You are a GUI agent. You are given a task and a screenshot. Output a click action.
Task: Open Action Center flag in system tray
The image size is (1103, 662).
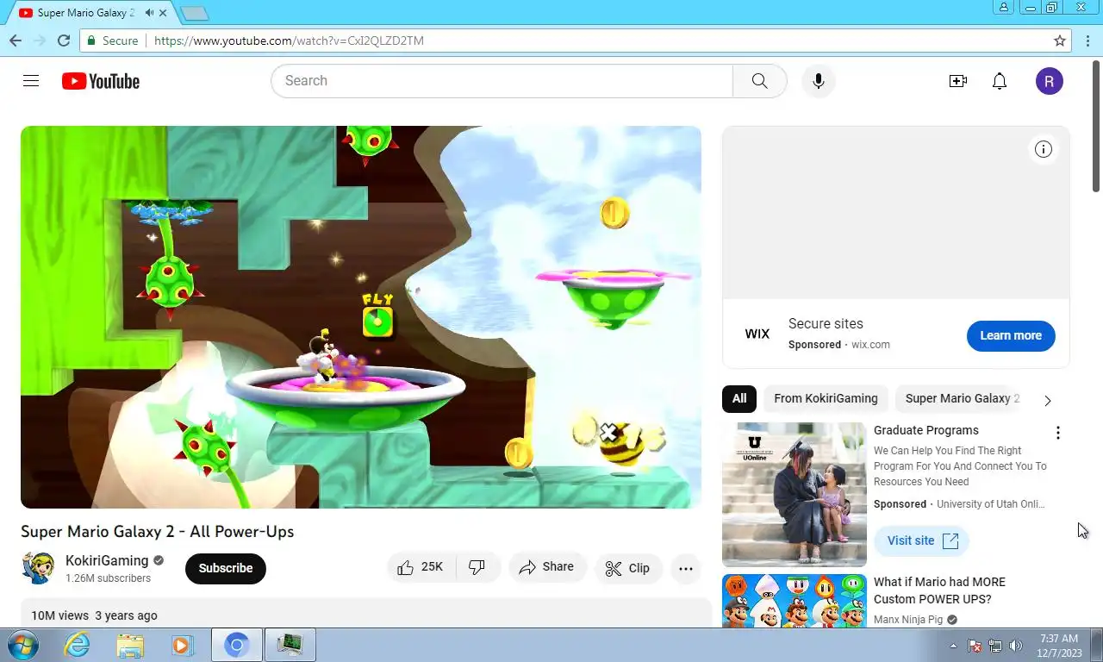(975, 645)
